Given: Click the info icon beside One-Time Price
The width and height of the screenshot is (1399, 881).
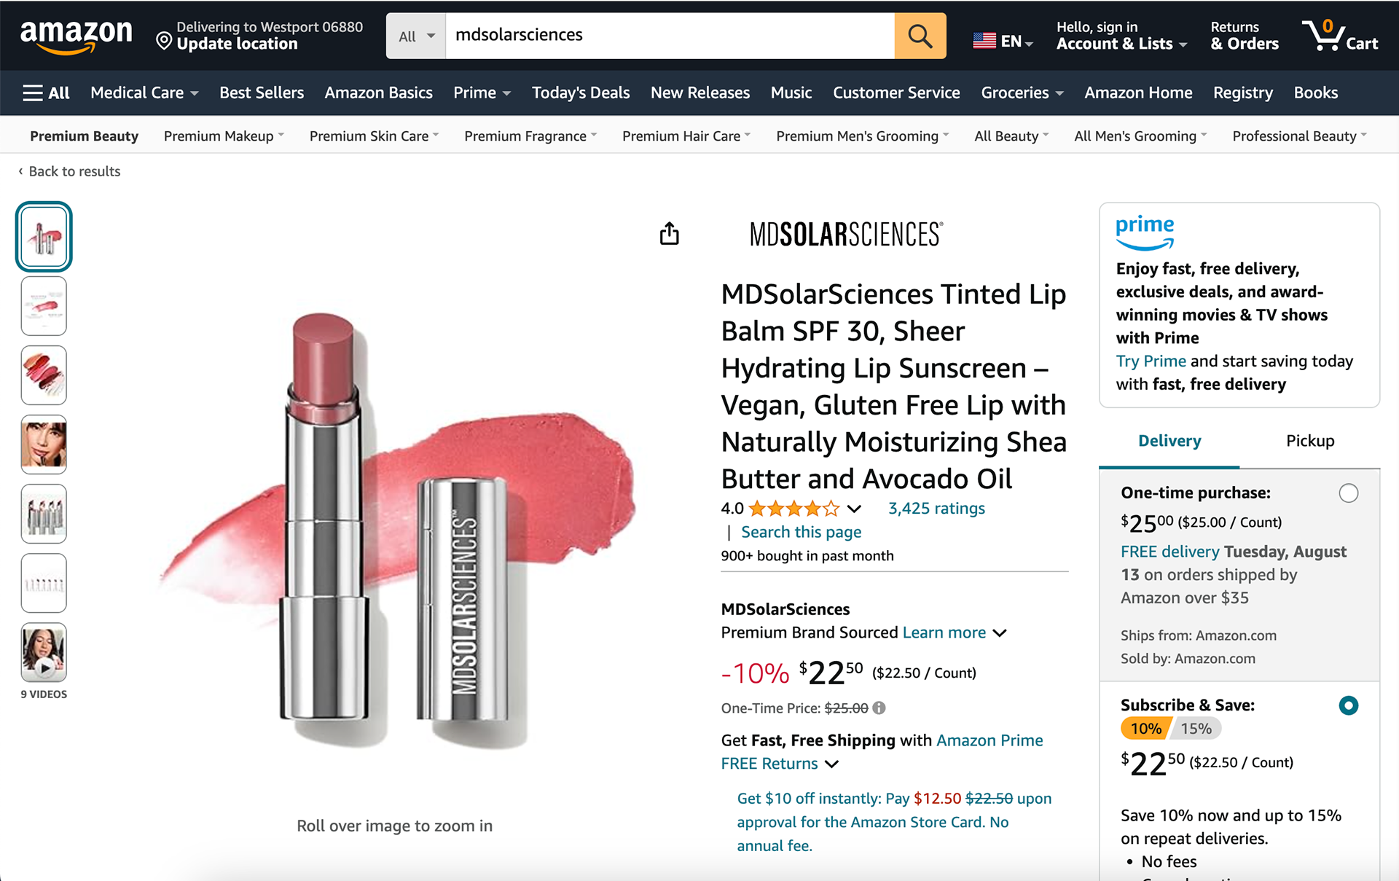Looking at the screenshot, I should (879, 708).
